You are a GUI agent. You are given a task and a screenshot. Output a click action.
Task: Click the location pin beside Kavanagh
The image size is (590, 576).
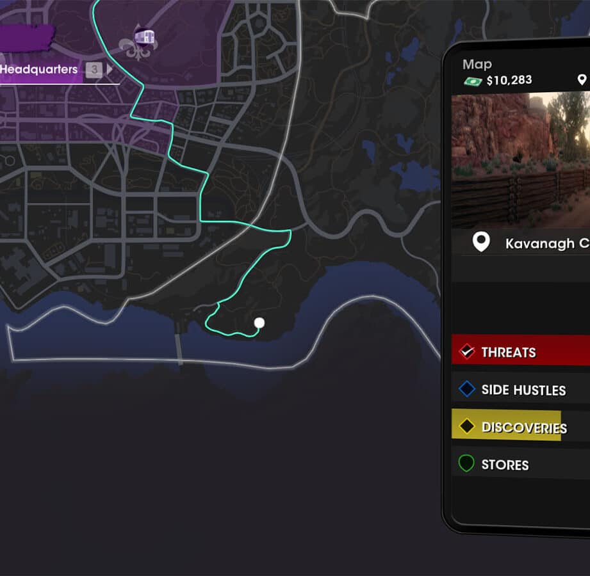(481, 242)
